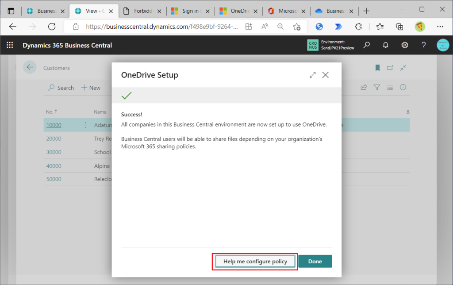
Task: Click the green success checkmark
Action: (x=127, y=96)
